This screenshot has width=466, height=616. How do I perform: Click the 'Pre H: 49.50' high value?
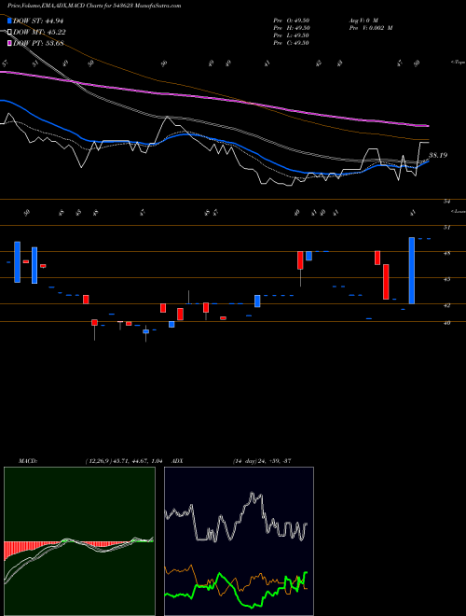(x=292, y=28)
